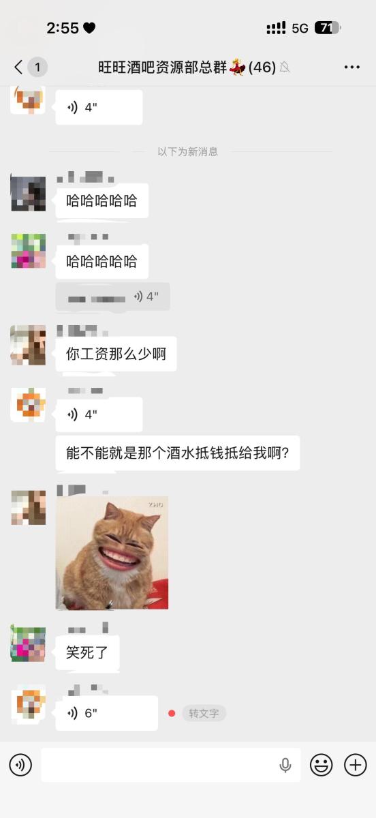Image resolution: width=376 pixels, height=818 pixels.
Task: Tap the 笑死了 message bubble
Action: [x=87, y=652]
